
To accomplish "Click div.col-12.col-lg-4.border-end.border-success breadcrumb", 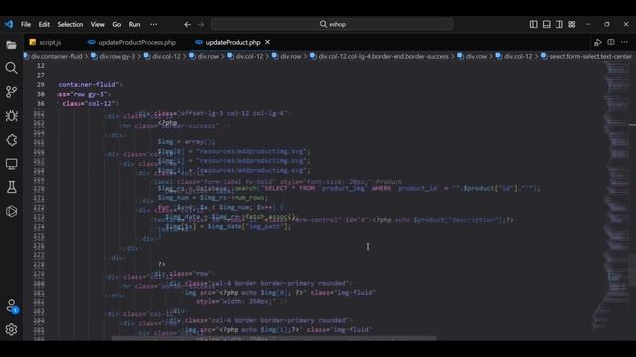I will [x=384, y=56].
